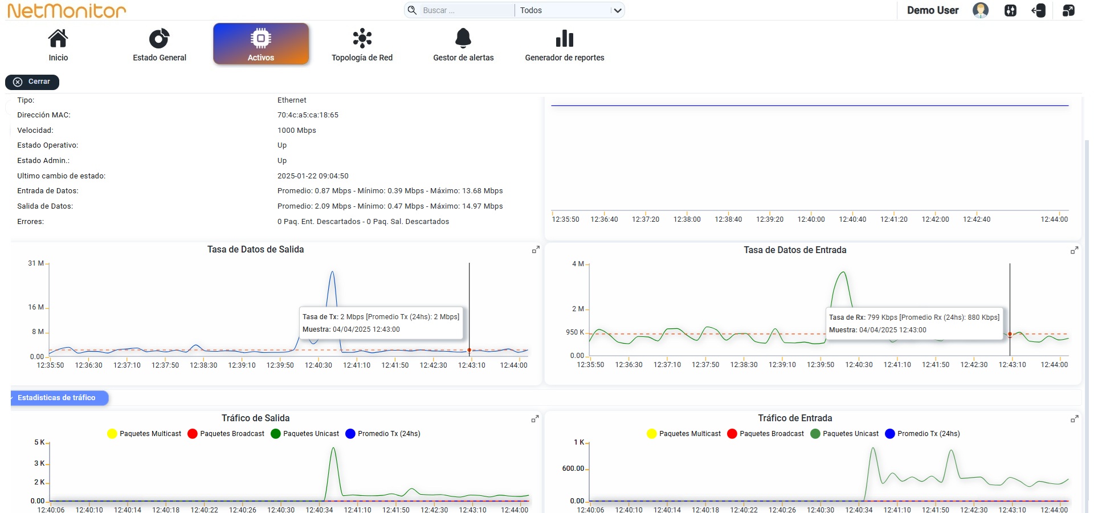1094x513 pixels.
Task: Expand Tráfico de Entrada chart fullscreen
Action: (x=1074, y=419)
